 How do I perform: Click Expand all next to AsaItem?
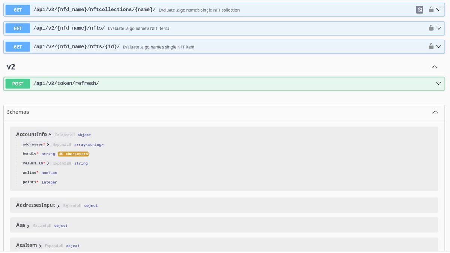click(x=54, y=246)
